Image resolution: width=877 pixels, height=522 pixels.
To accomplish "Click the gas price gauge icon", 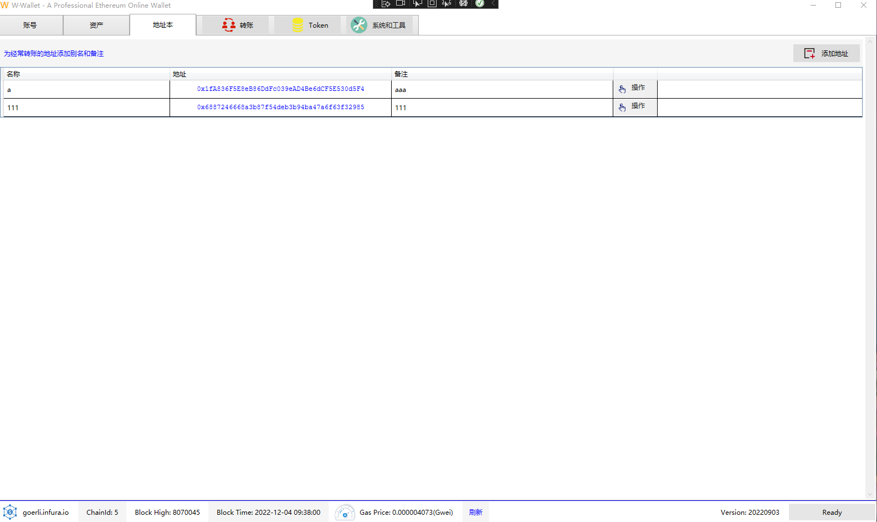I will click(x=345, y=512).
